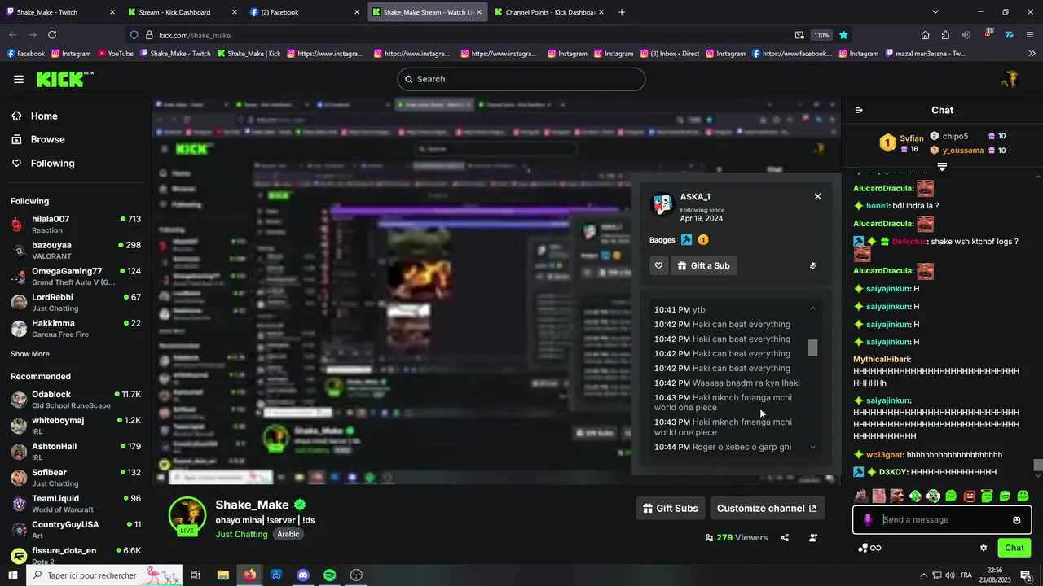Toggle the tab audio speaker icon in toolbar

click(x=966, y=35)
